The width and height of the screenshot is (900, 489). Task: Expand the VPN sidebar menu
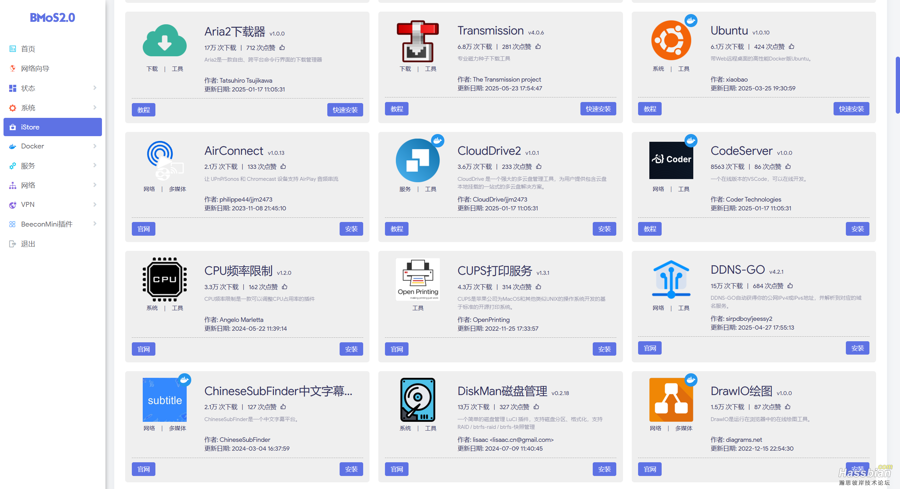[53, 204]
